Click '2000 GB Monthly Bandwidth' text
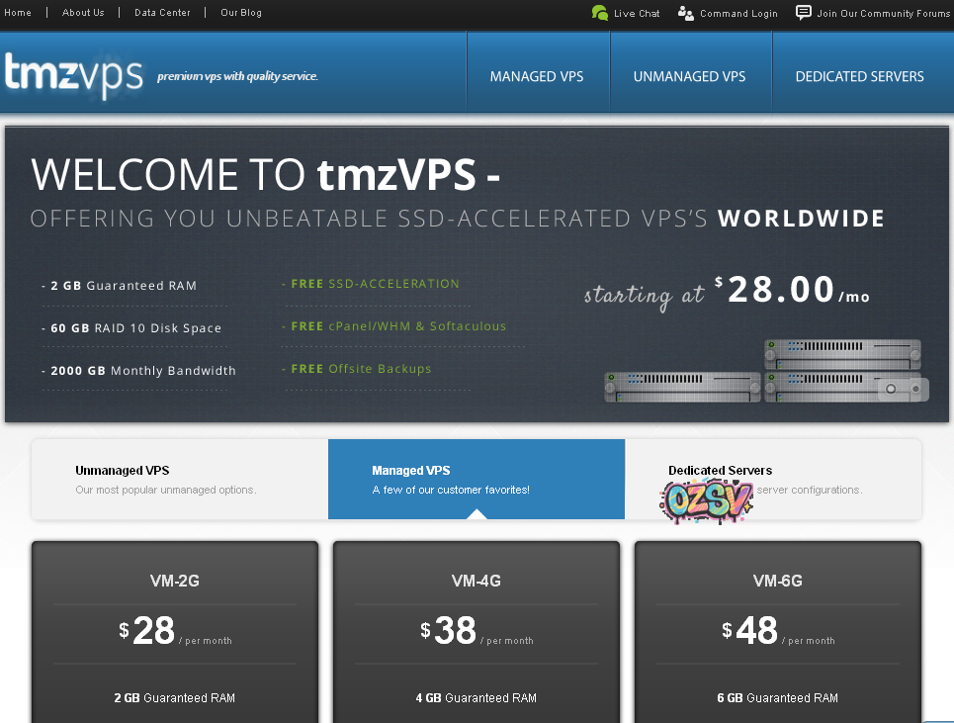This screenshot has height=723, width=954. click(143, 371)
